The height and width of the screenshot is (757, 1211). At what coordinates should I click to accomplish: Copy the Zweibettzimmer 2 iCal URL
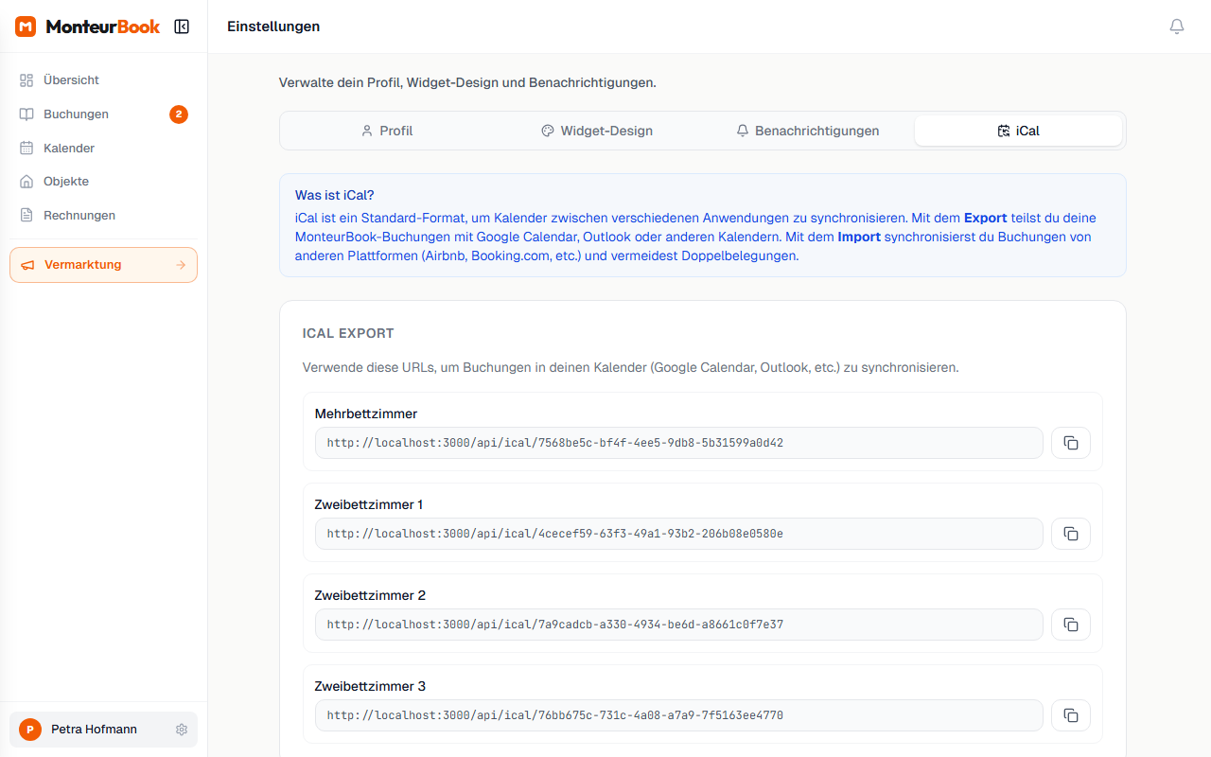pyautogui.click(x=1070, y=625)
